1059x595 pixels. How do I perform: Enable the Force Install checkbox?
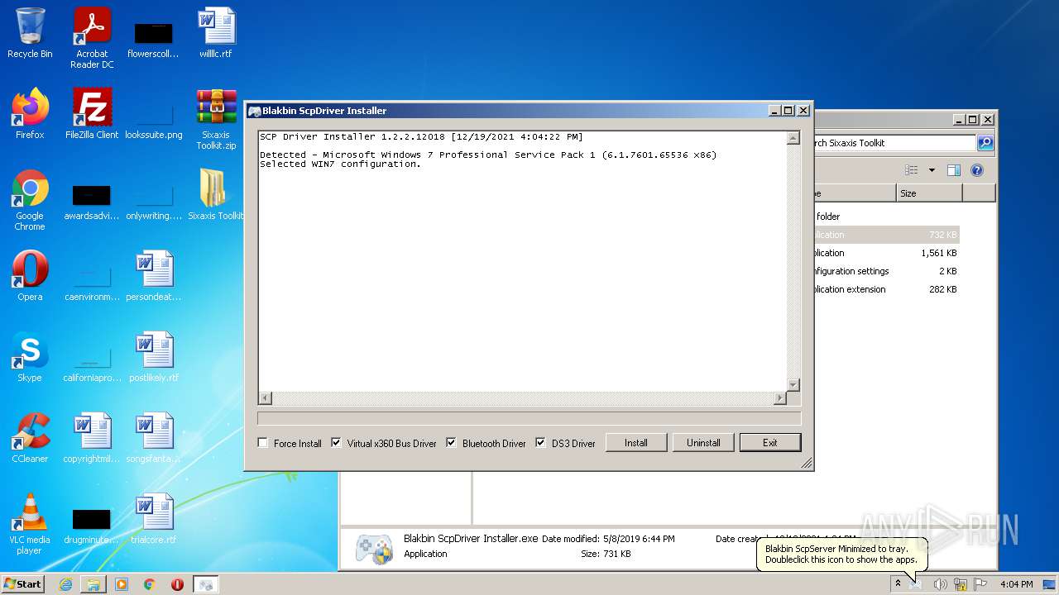(263, 443)
